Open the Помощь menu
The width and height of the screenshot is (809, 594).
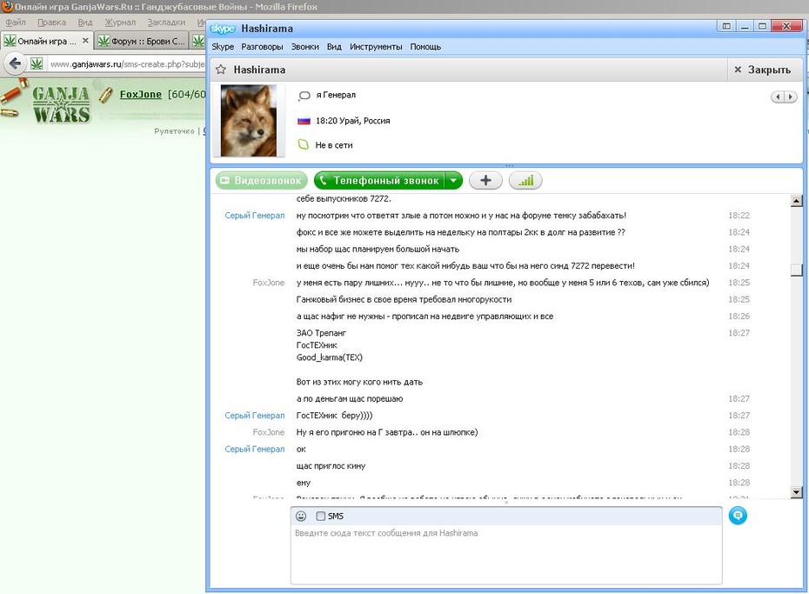point(425,47)
